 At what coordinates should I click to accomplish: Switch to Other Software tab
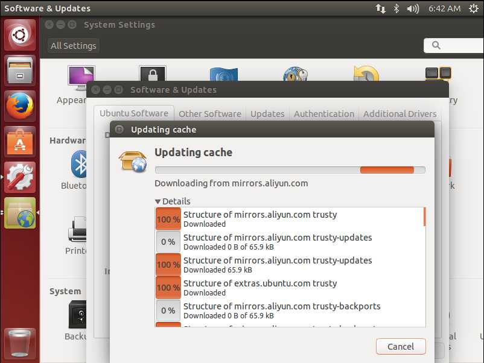click(210, 114)
